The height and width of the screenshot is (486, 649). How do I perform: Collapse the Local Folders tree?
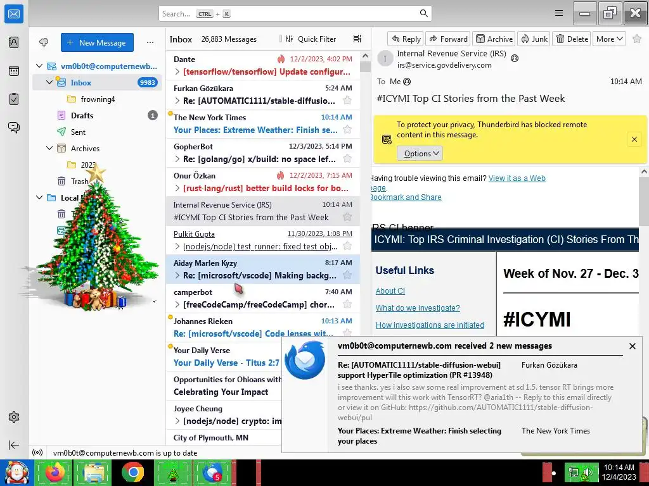[39, 197]
